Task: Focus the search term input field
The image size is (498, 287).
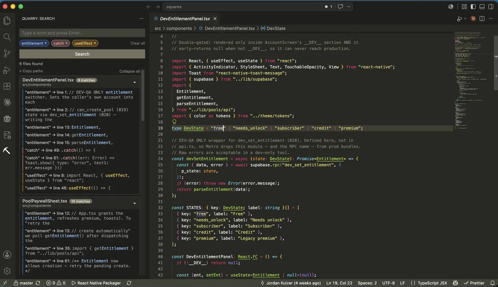Action: click(x=82, y=33)
